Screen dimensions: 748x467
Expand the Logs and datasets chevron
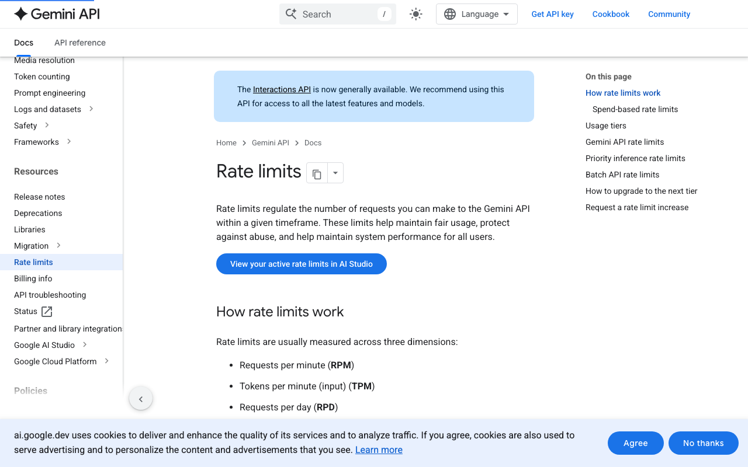[x=91, y=109]
